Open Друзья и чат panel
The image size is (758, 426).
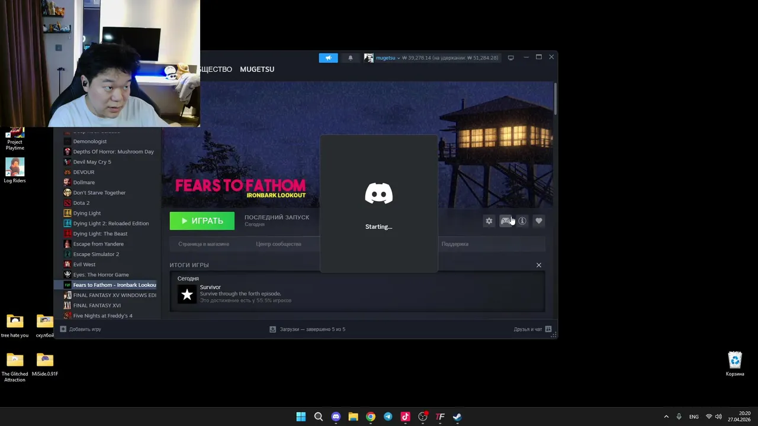532,329
